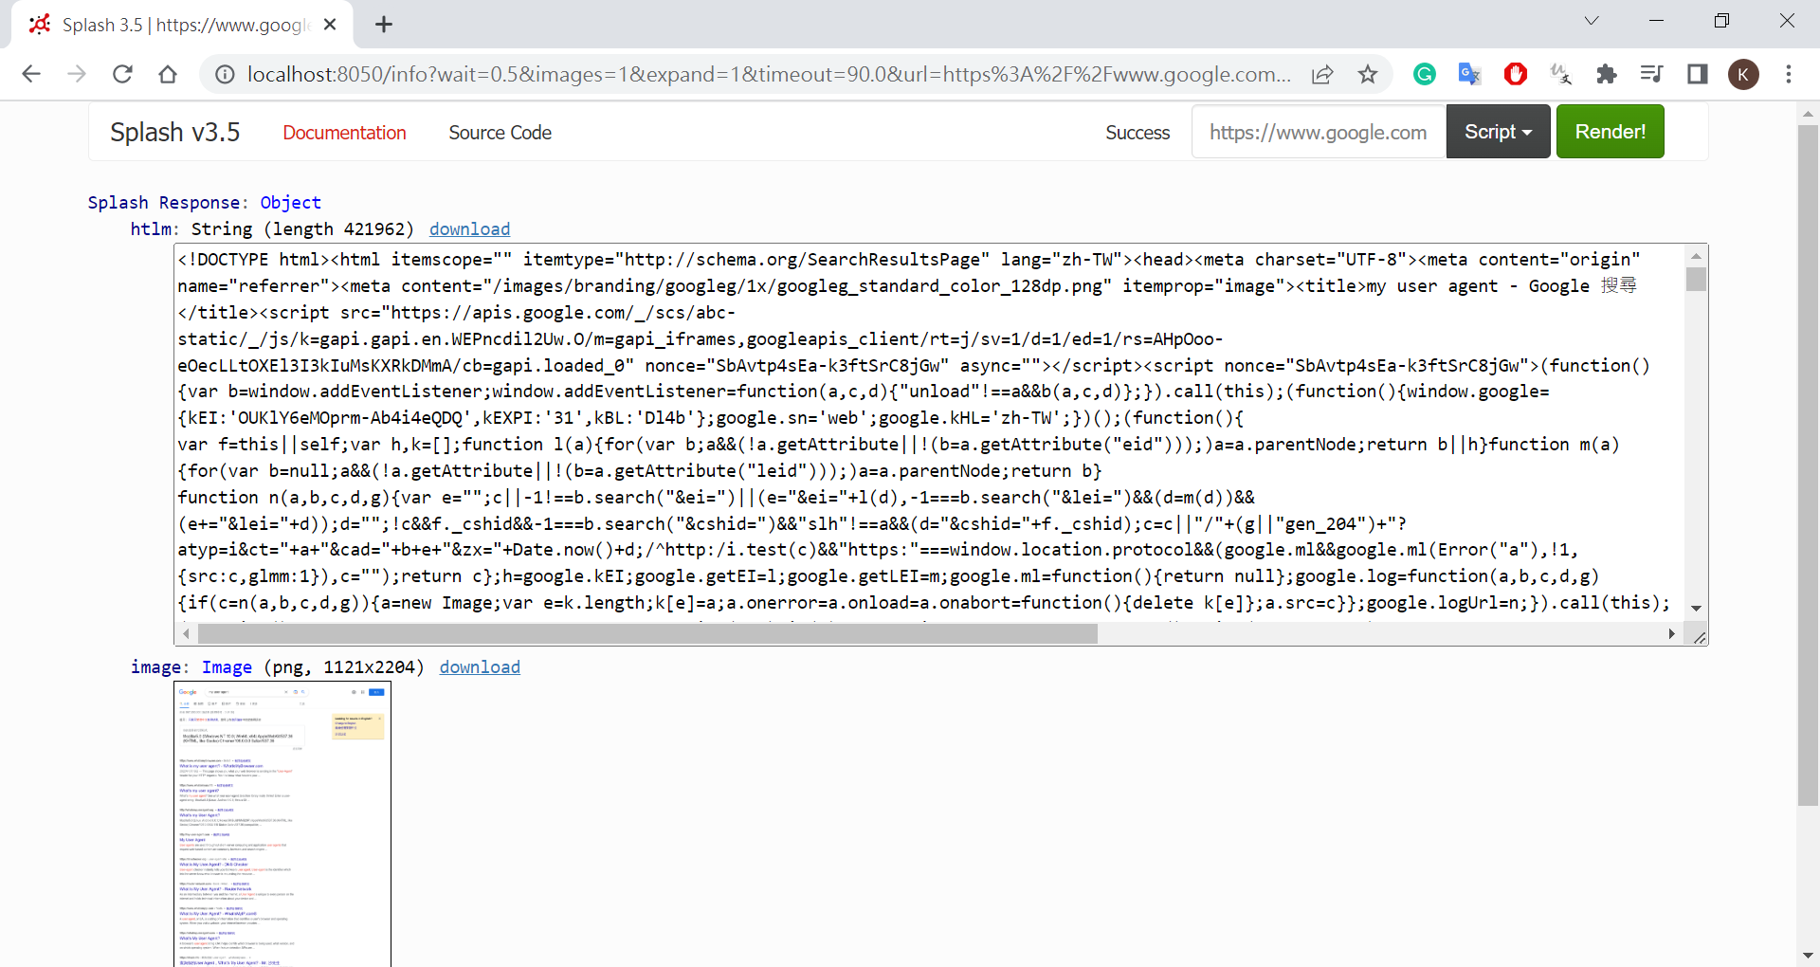Open the Documentation link
This screenshot has width=1820, height=967.
[344, 133]
